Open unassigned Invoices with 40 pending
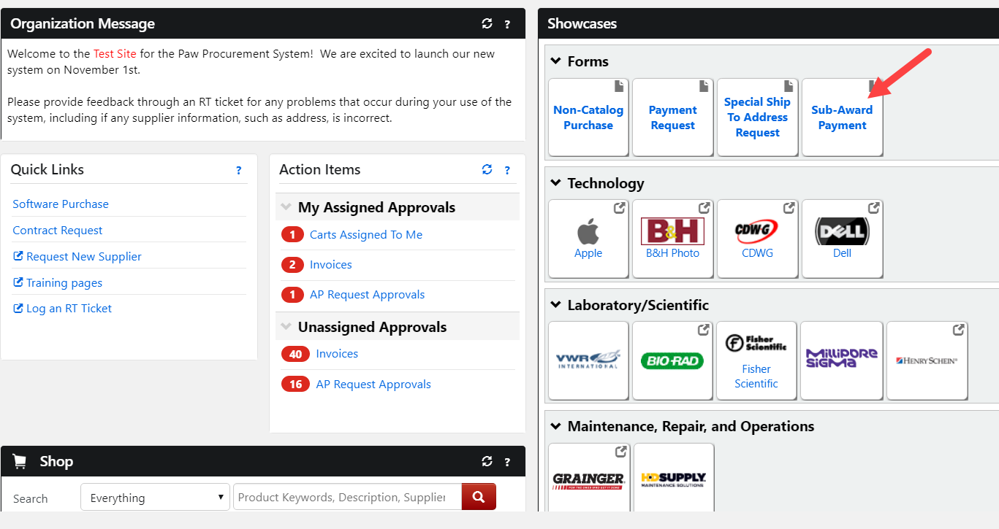The image size is (999, 529). 337,354
